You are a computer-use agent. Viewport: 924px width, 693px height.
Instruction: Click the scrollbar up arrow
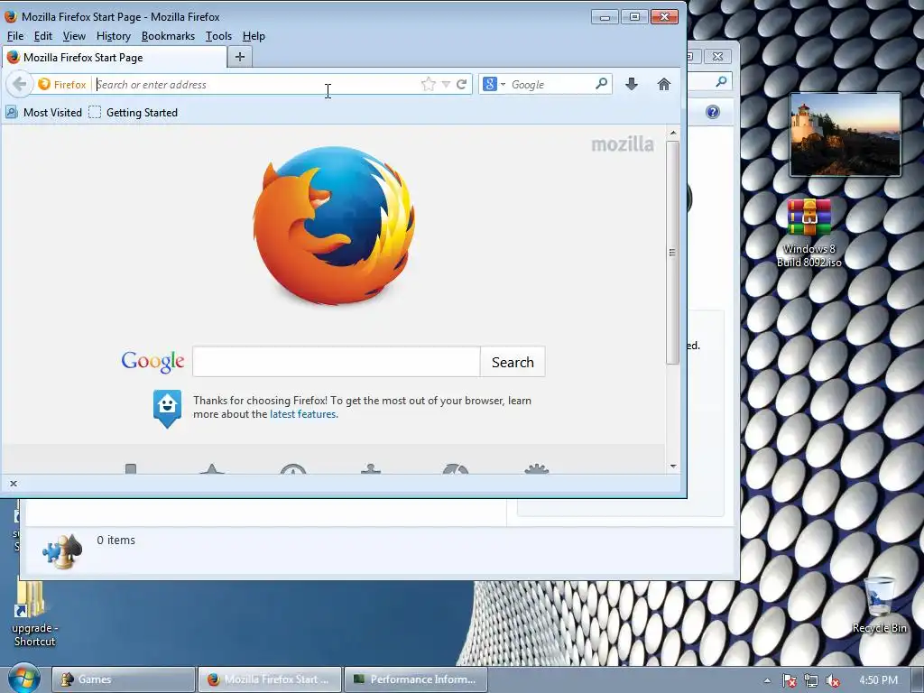(x=672, y=134)
